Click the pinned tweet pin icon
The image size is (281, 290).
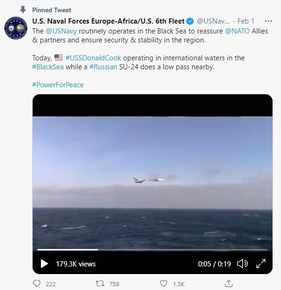[23, 10]
